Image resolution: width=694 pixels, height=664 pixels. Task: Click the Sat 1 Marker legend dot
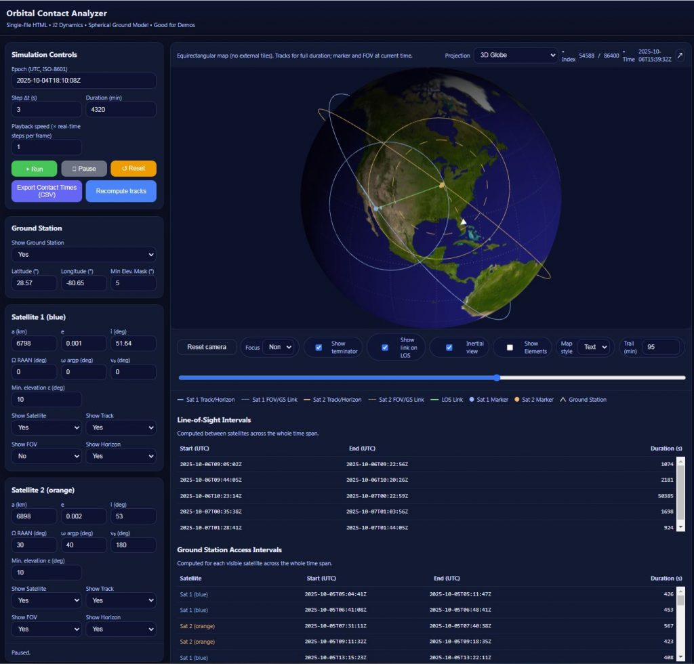[472, 400]
